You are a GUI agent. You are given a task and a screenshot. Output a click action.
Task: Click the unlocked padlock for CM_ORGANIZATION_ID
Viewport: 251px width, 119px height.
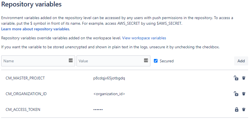point(236,94)
